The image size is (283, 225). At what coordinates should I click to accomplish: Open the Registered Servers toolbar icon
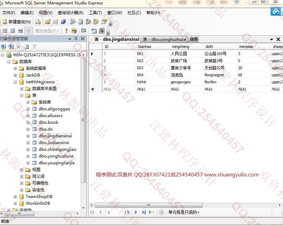(x=73, y=22)
